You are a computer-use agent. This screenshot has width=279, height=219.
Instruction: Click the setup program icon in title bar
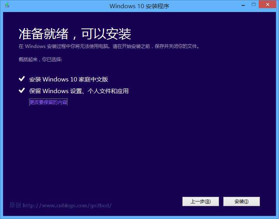coord(7,5)
